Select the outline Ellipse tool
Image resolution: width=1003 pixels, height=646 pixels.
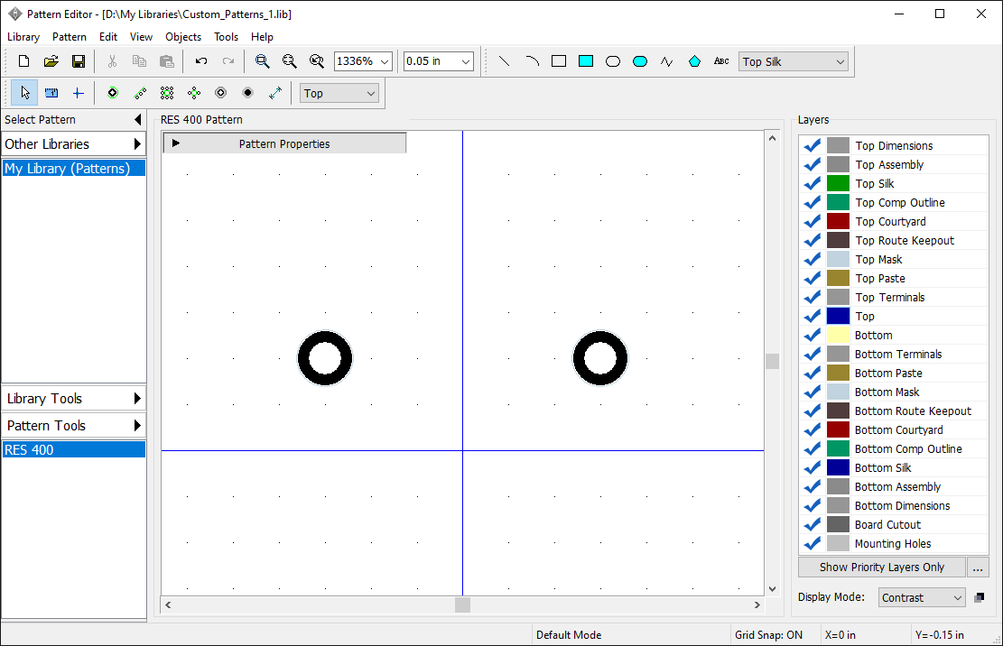point(613,61)
